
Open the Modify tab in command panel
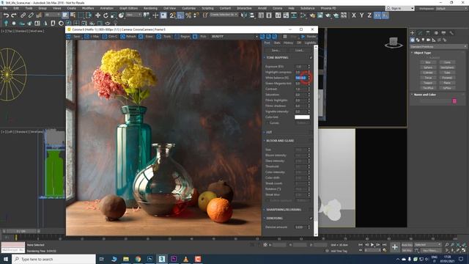point(420,32)
